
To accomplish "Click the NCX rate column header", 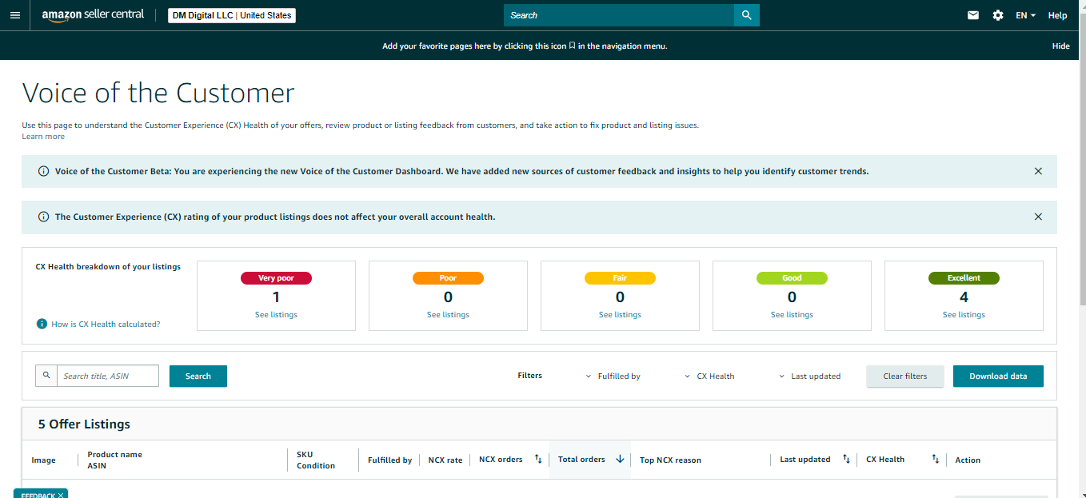I will point(445,460).
